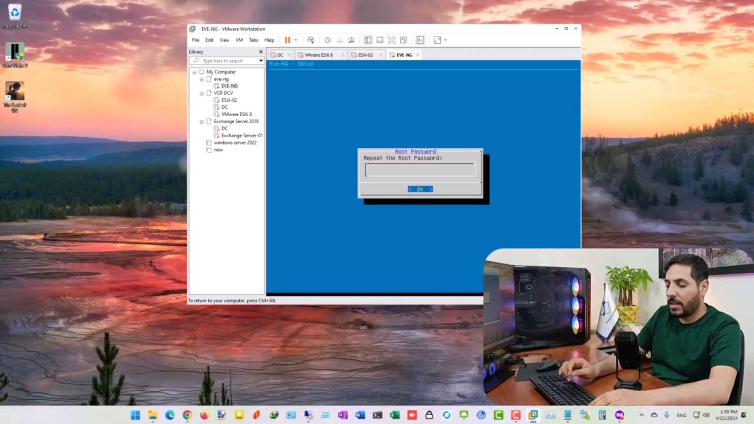The image size is (754, 424).
Task: Close the EVE-NG tab
Action: point(418,55)
